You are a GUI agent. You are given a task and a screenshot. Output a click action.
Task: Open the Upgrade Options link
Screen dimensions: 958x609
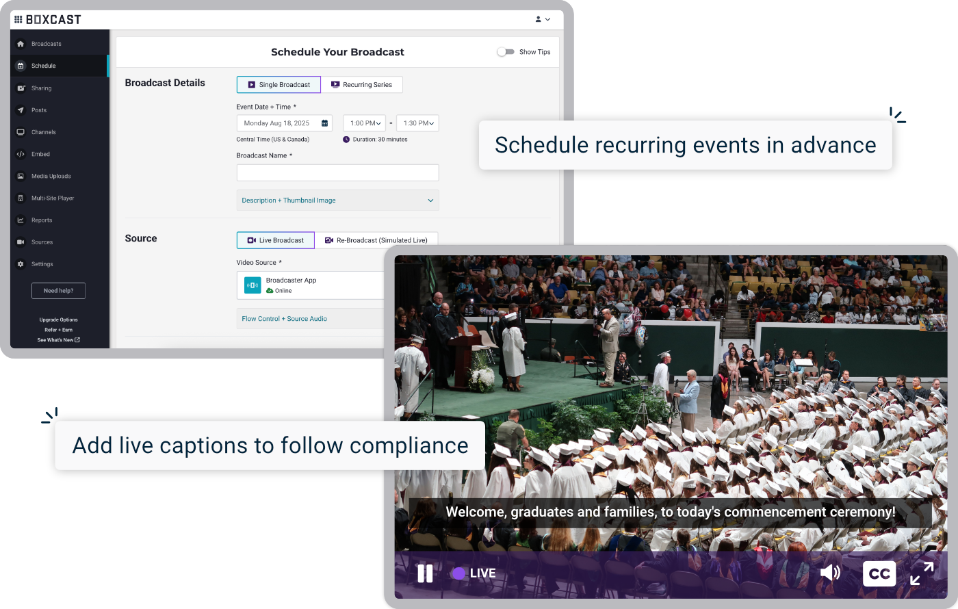(x=58, y=320)
